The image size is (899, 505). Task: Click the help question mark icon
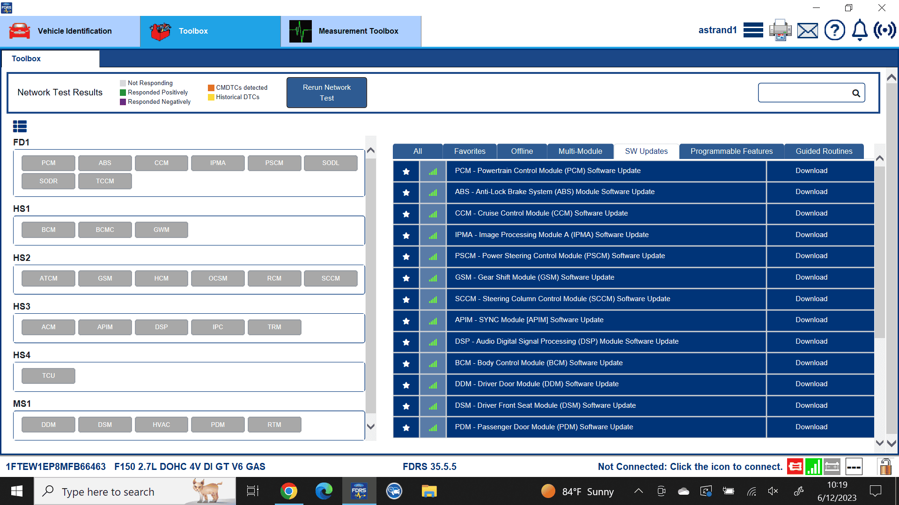click(x=834, y=30)
